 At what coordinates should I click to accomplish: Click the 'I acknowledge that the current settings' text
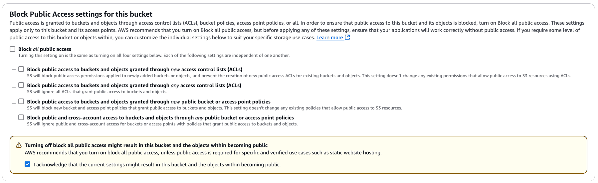[x=157, y=165]
